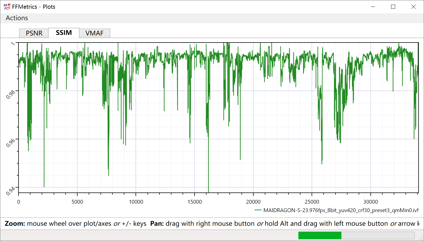
Task: Close the FFMetrics Plots window
Action: (x=413, y=7)
